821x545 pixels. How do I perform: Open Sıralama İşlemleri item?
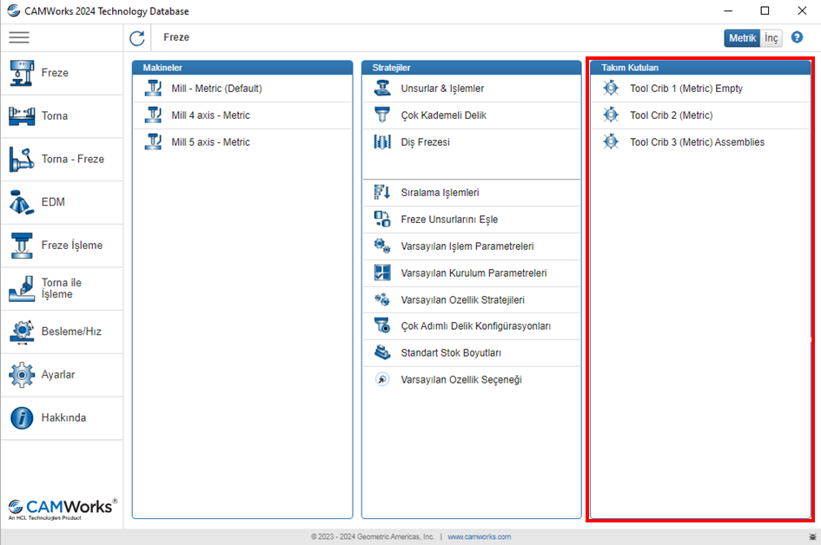pos(439,193)
